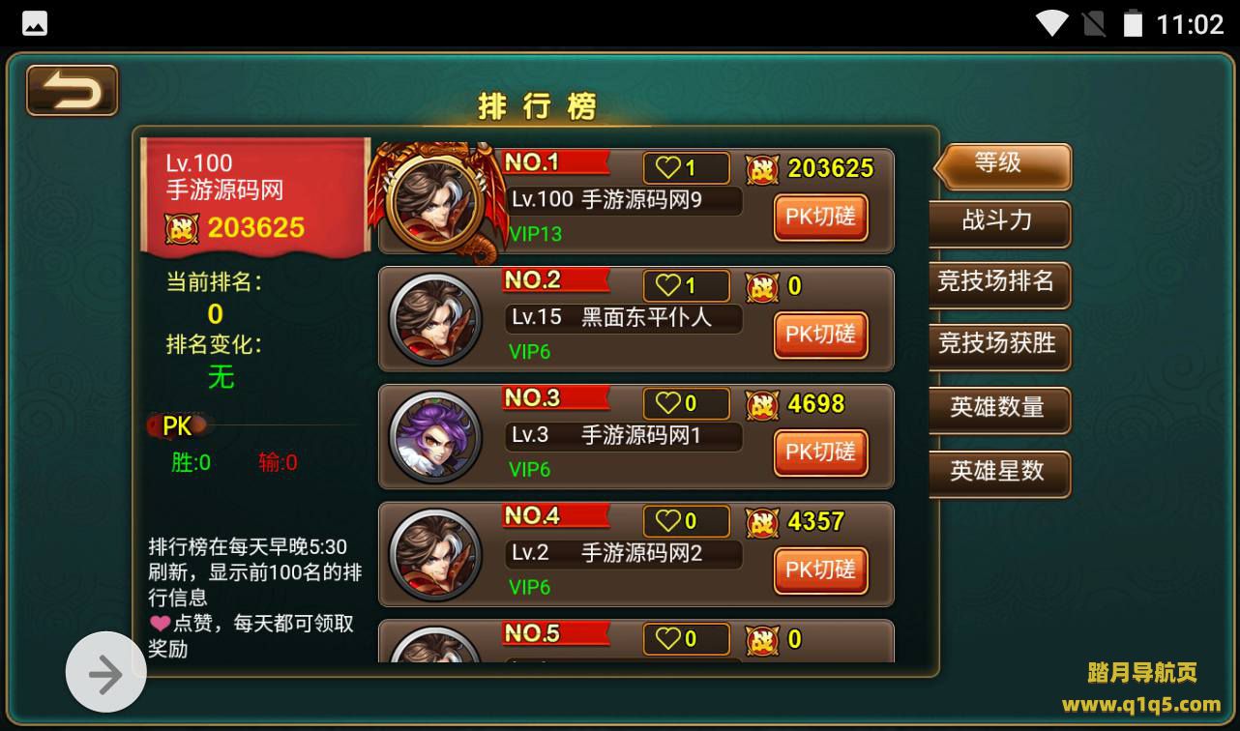Like NO.2 player 黑面东平仆人 with heart
The height and width of the screenshot is (731, 1240).
[687, 286]
